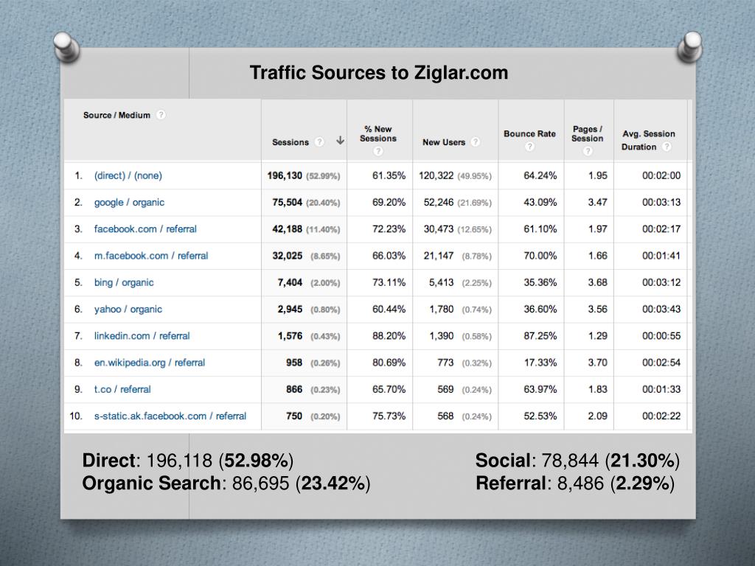This screenshot has height=566, width=755.
Task: Click the Avg. Session Duration column header
Action: pos(648,140)
